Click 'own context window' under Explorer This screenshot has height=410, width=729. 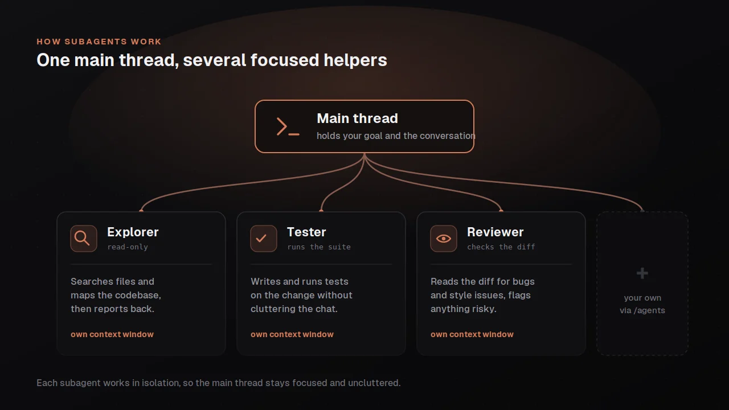click(112, 334)
